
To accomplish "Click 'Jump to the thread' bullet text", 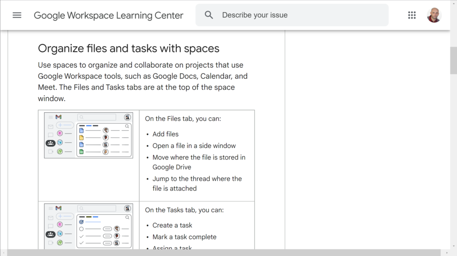I will (x=197, y=183).
